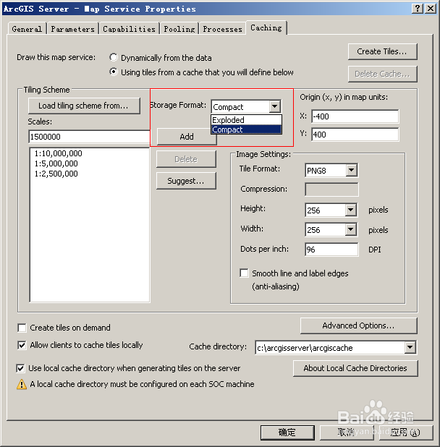Choose Compact in the dropdown list
Screen dimensions: 440x447
tap(246, 129)
